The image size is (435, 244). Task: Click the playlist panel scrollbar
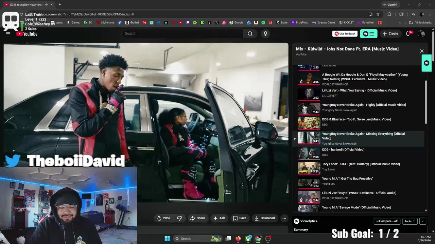pos(426,102)
